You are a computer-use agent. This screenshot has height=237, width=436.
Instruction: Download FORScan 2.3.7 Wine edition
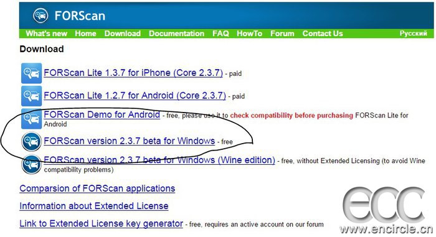159,160
